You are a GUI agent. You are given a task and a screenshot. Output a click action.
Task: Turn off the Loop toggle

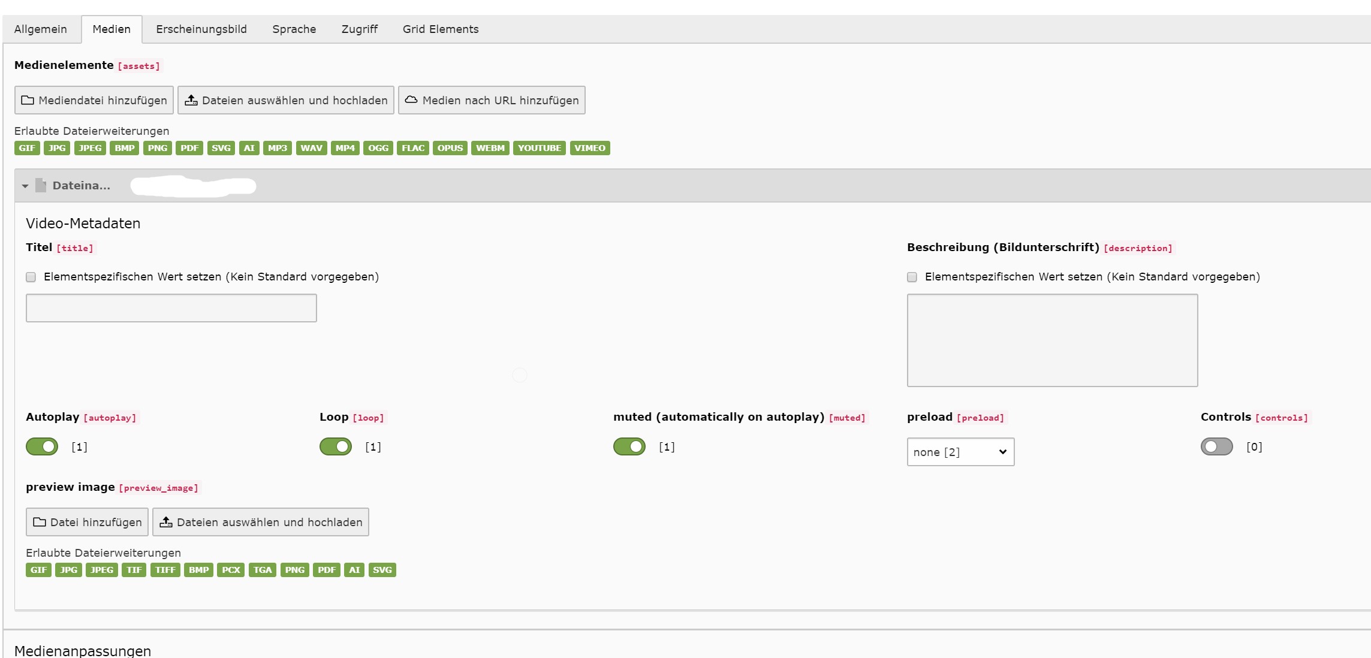pos(336,446)
